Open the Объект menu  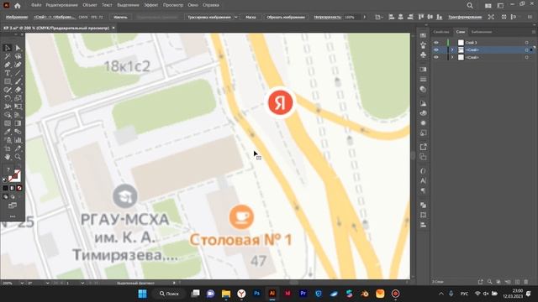pyautogui.click(x=90, y=5)
